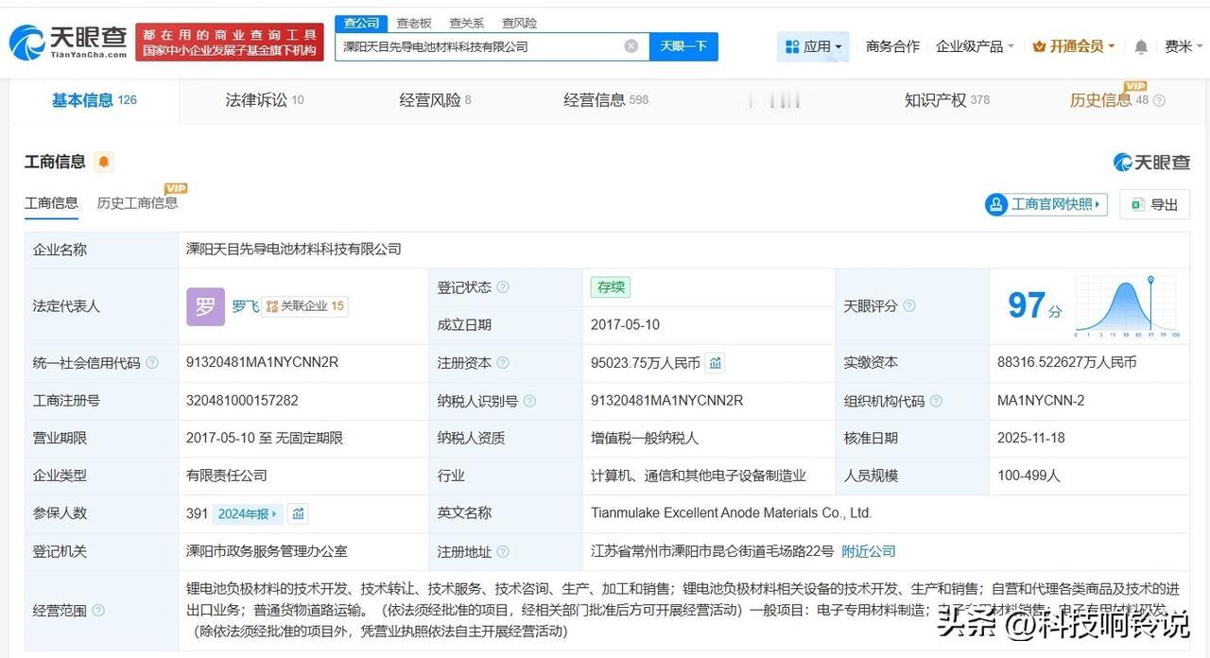Open the 费米 user account menu
The height and width of the screenshot is (658, 1210).
[x=1183, y=46]
